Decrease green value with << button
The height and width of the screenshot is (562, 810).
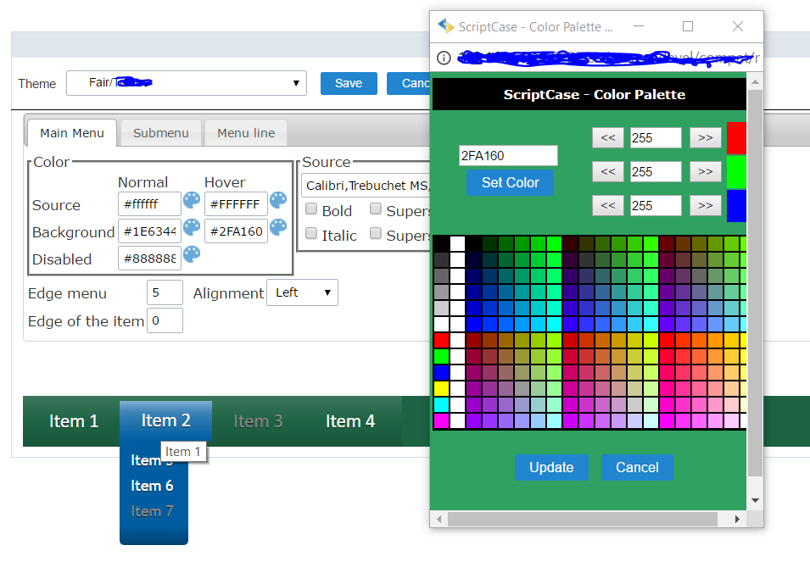pos(608,172)
